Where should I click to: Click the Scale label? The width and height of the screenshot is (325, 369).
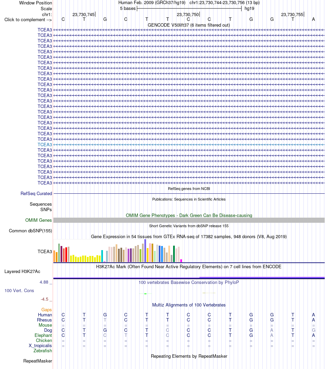(46, 9)
